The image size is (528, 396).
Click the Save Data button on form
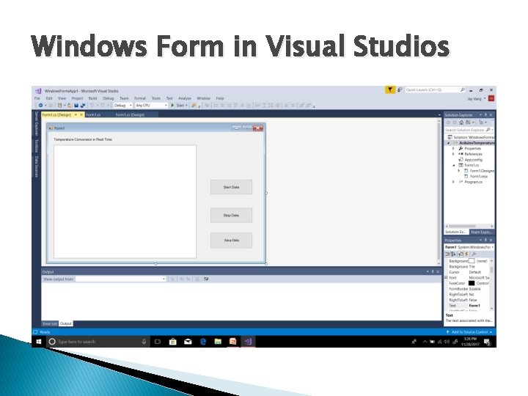coord(231,241)
